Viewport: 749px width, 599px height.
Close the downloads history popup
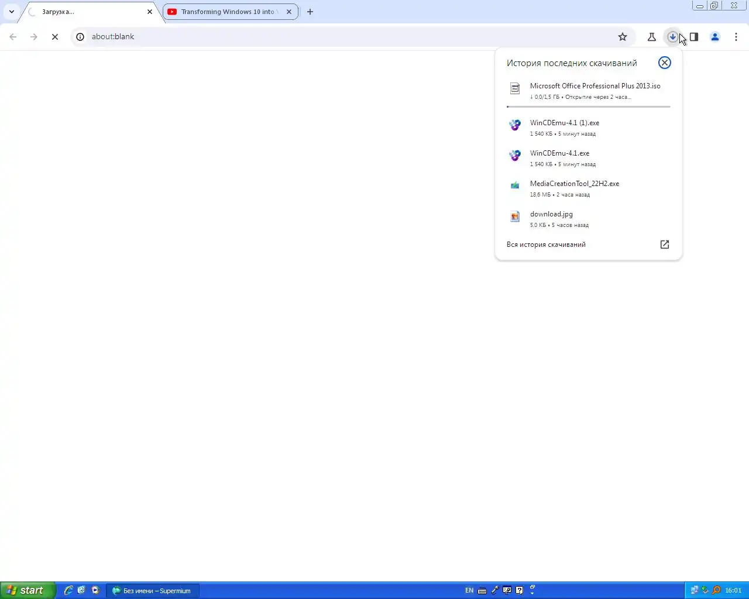click(x=664, y=63)
